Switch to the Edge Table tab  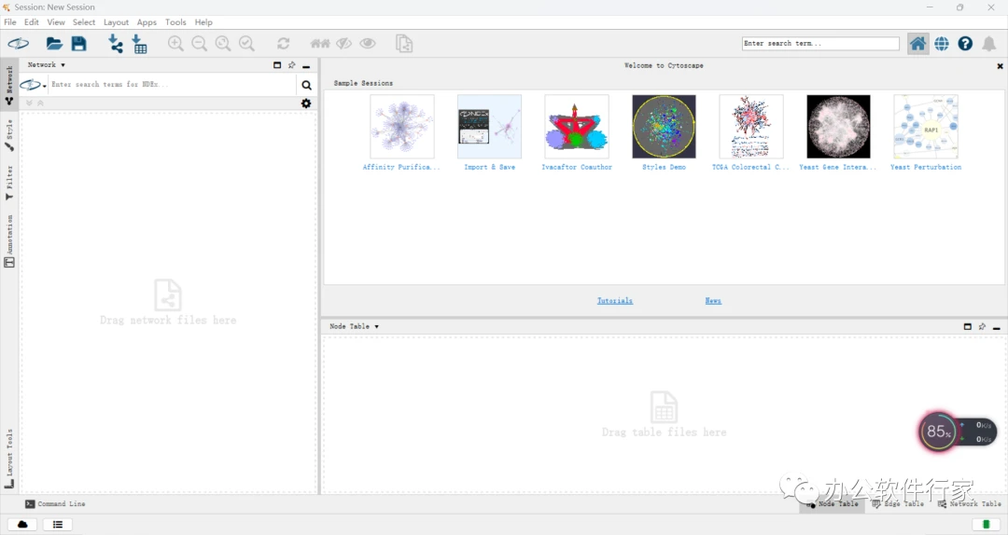tap(898, 504)
